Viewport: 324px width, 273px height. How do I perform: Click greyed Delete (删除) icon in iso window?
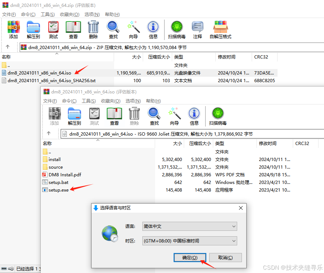tap(134, 116)
